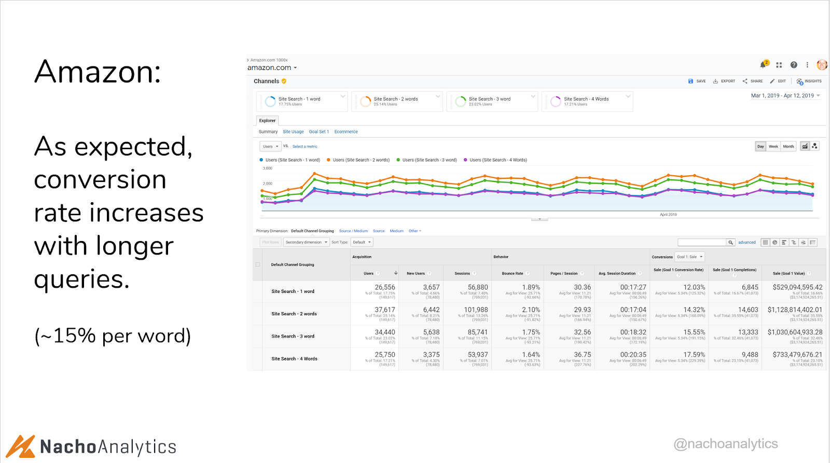Expand the Site Search - 4 Words segment
This screenshot has width=830, height=463.
click(x=628, y=96)
